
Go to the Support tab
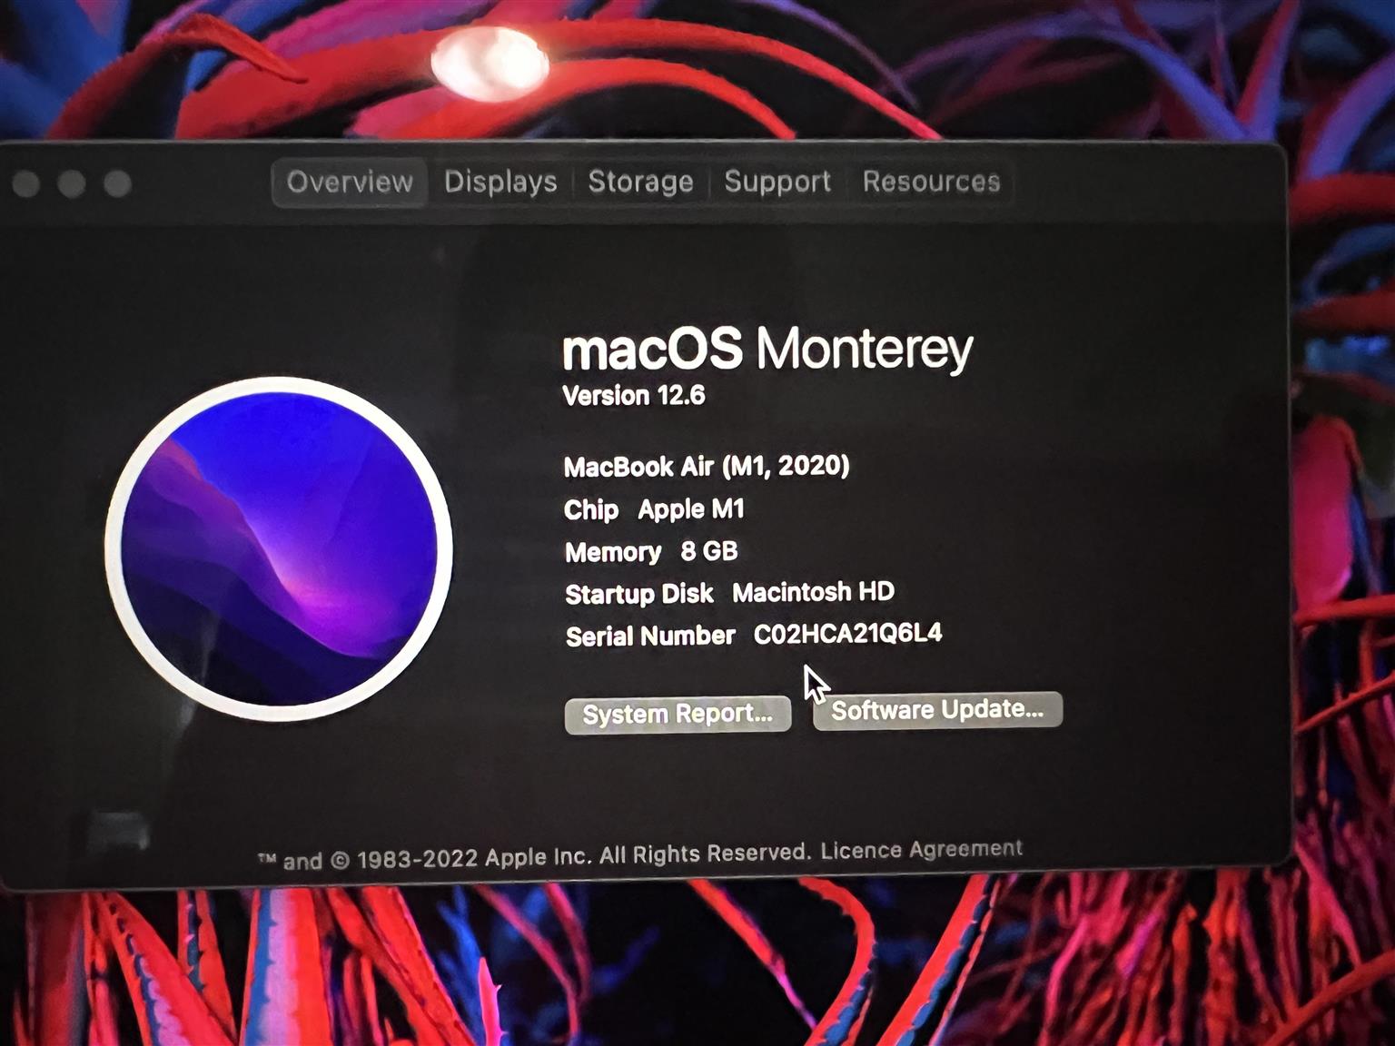pyautogui.click(x=777, y=182)
